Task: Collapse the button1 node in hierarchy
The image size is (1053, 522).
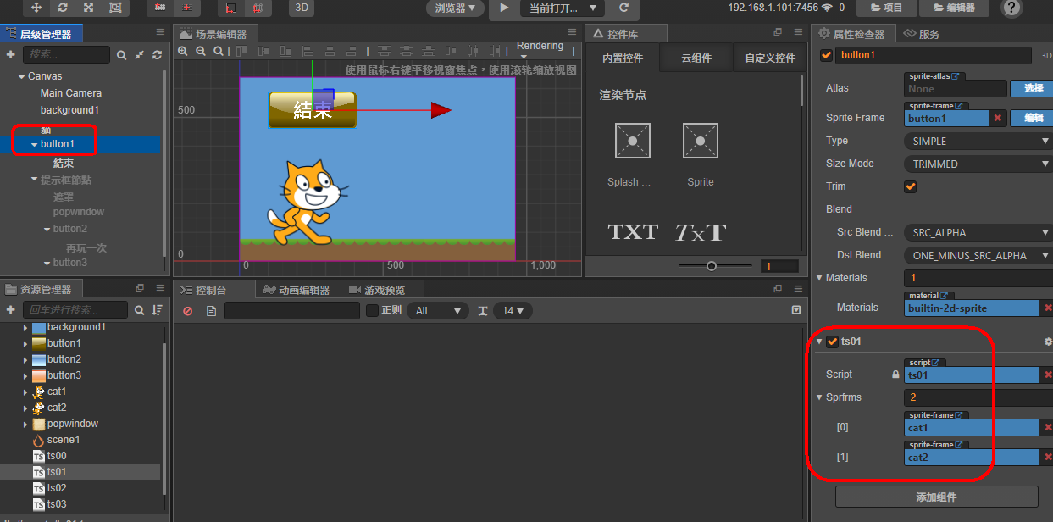Action: coord(34,144)
